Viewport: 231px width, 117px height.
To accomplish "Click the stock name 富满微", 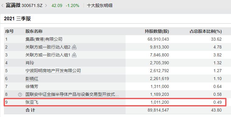I will click(13, 5).
